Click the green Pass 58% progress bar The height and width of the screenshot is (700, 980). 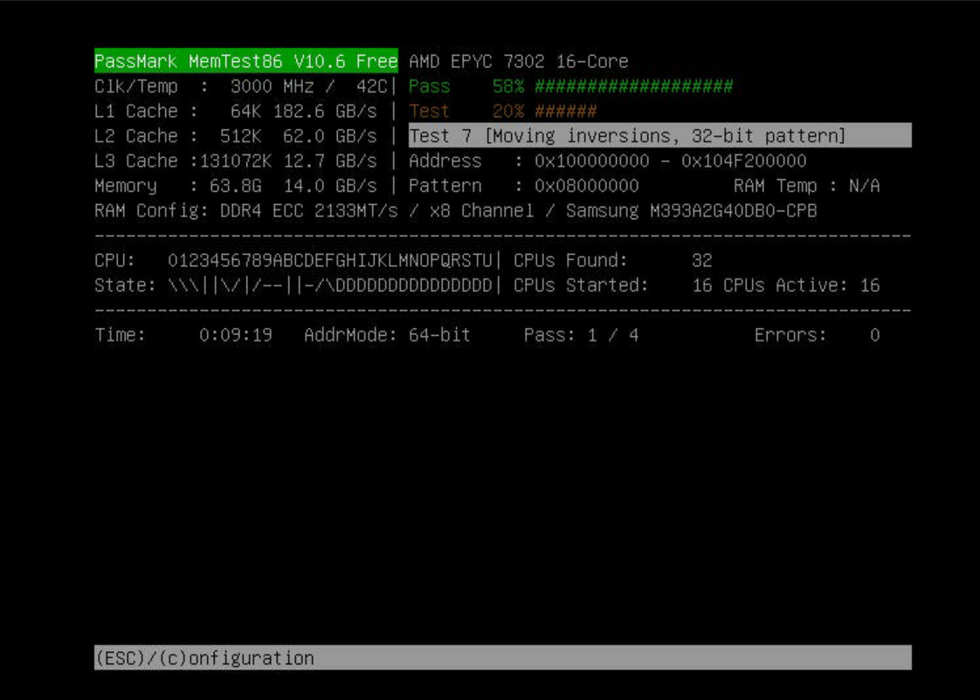[x=633, y=86]
